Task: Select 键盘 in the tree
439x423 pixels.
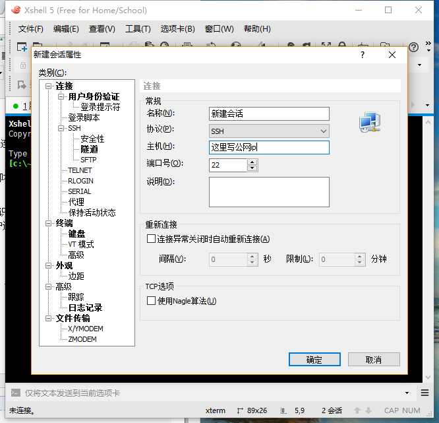Action: 76,234
